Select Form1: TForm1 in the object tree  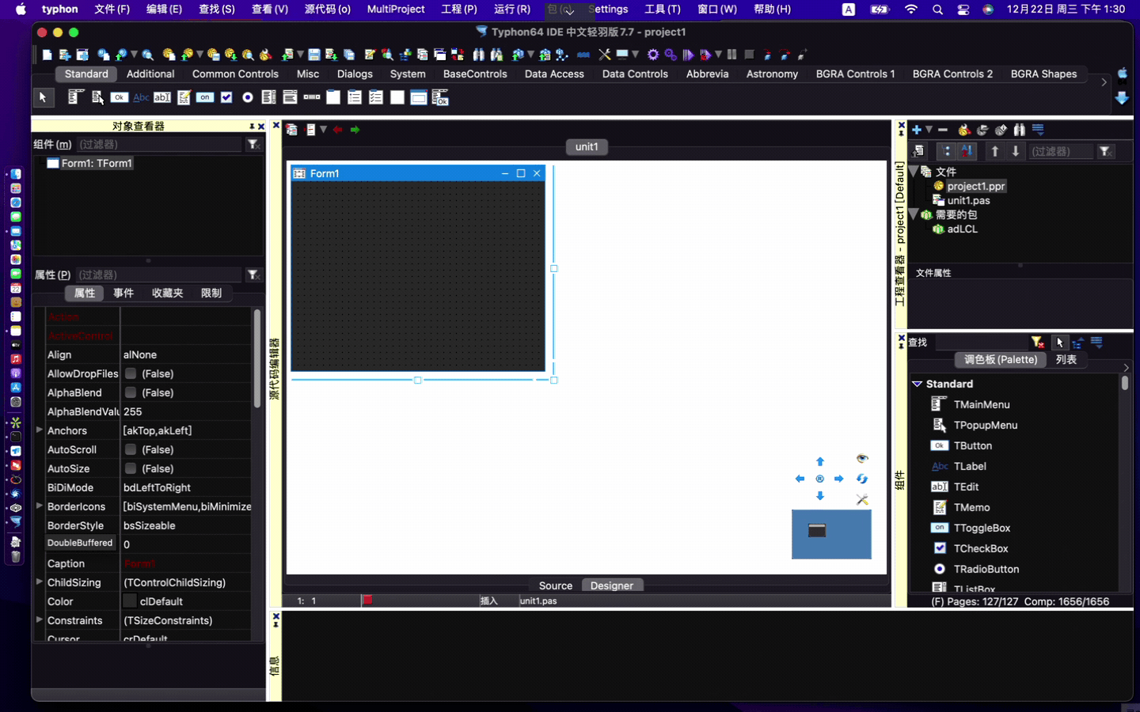click(97, 163)
